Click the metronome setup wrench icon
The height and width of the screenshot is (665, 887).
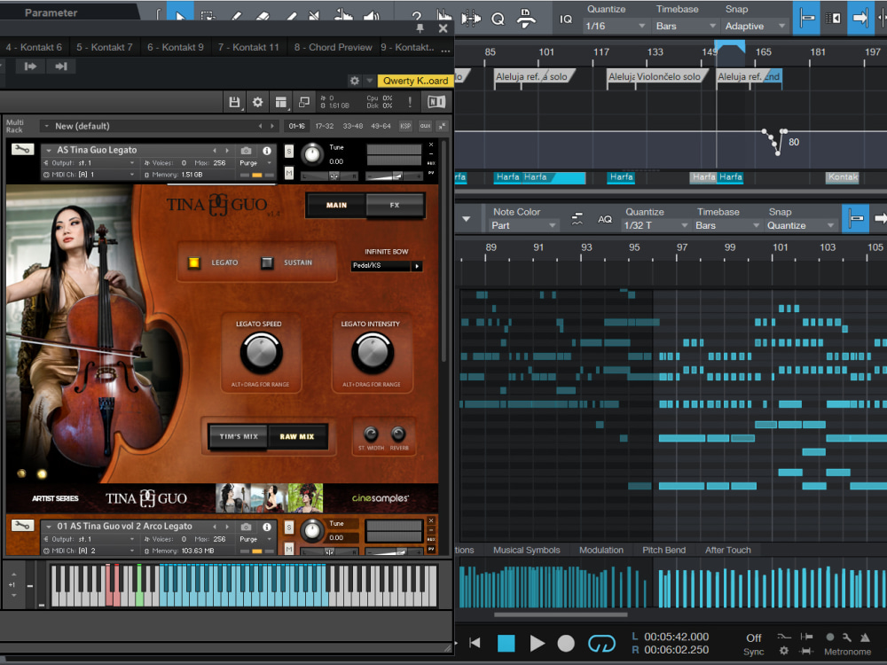coord(847,638)
